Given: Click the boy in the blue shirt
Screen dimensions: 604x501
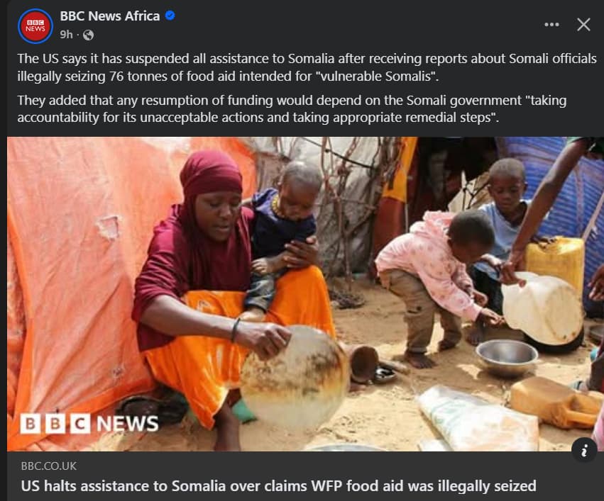Looking at the screenshot, I should [505, 215].
